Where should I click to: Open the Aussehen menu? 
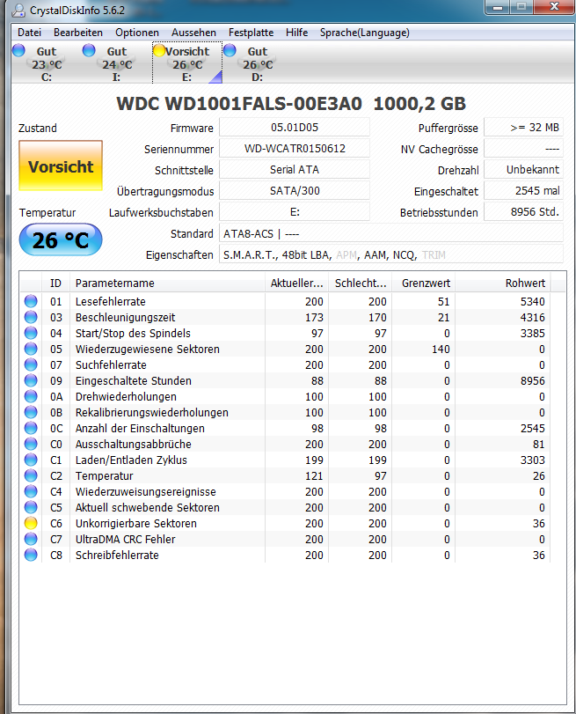tap(193, 33)
